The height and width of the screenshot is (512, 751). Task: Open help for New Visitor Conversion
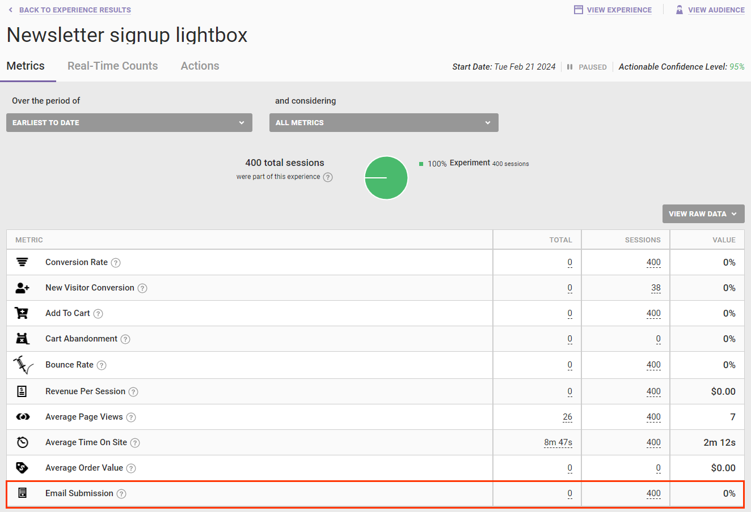coord(142,288)
